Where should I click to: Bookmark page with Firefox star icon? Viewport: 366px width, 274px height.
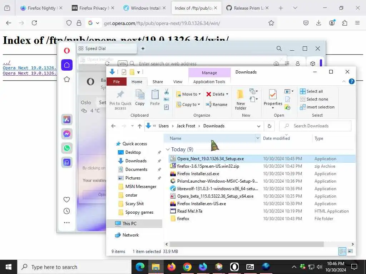pyautogui.click(x=271, y=23)
